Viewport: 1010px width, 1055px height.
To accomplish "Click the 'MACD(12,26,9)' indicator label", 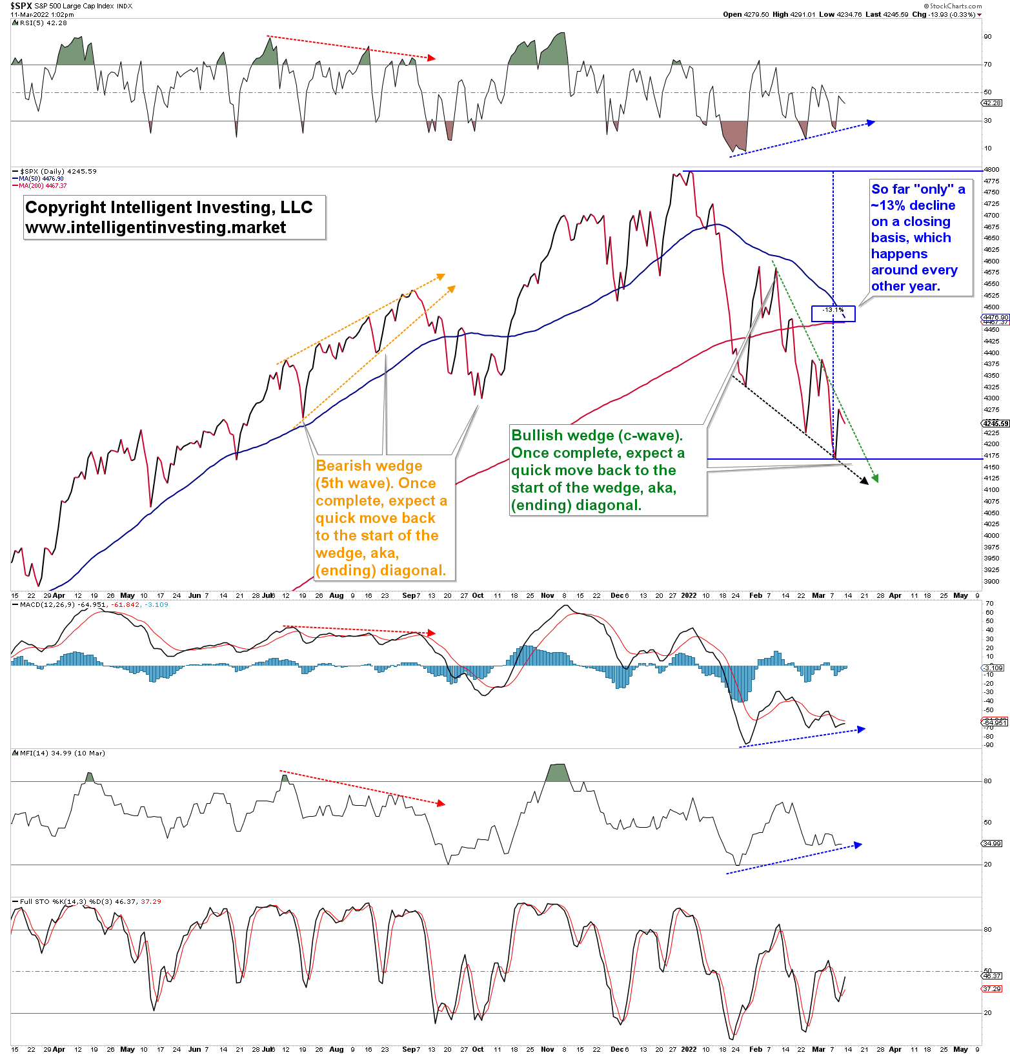I will (90, 604).
